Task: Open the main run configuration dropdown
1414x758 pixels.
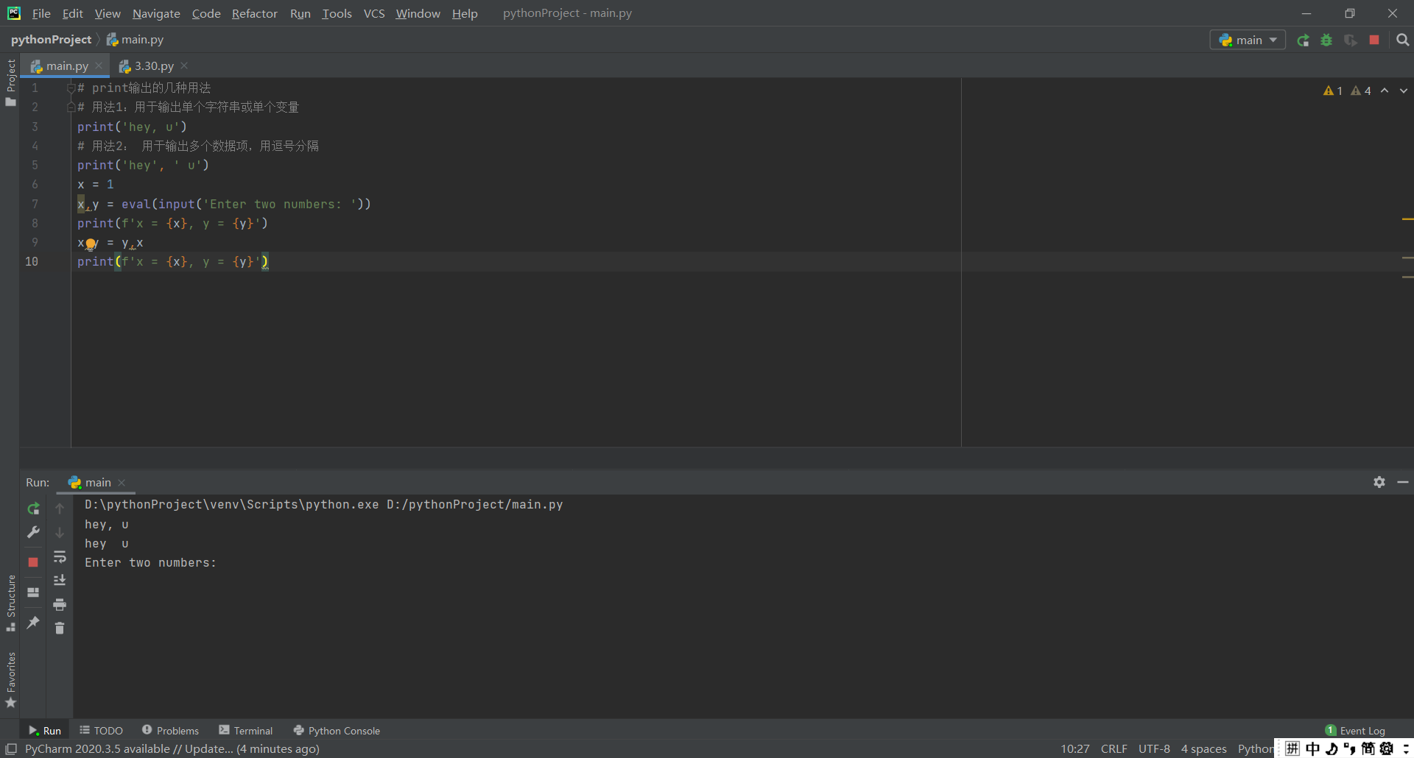Action: tap(1248, 40)
